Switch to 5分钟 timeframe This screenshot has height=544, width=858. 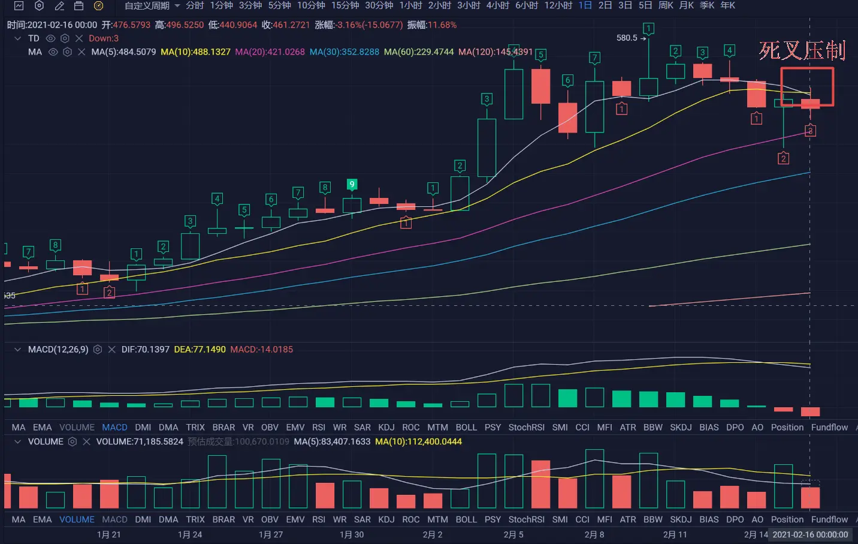tap(279, 5)
